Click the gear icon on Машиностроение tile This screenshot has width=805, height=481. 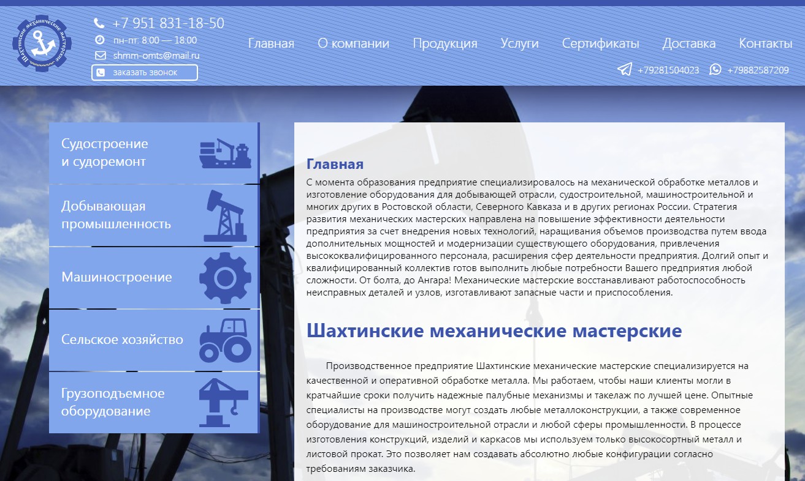[x=225, y=278]
